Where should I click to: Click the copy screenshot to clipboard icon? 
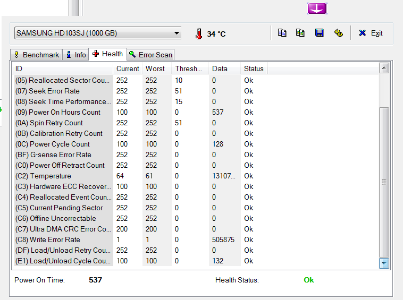pyautogui.click(x=300, y=33)
